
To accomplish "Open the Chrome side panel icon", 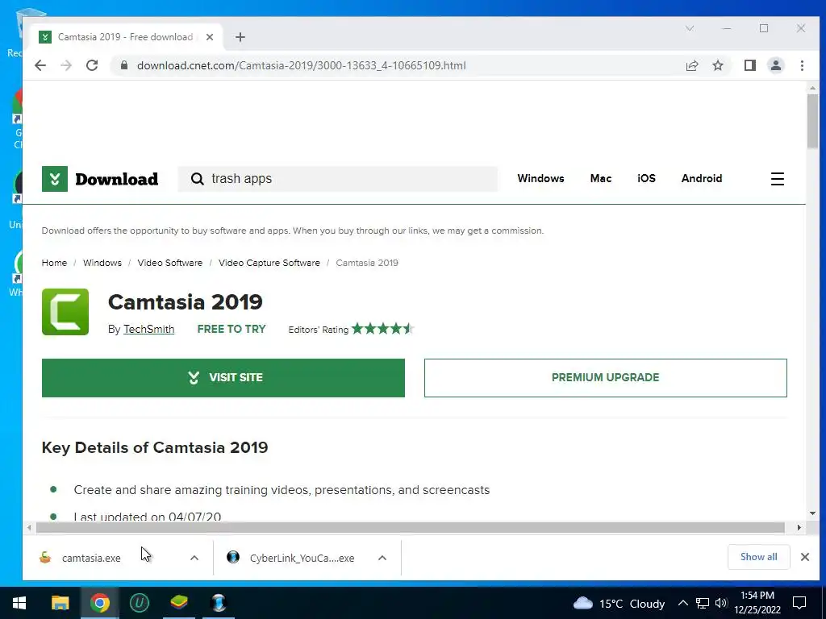I will (749, 65).
